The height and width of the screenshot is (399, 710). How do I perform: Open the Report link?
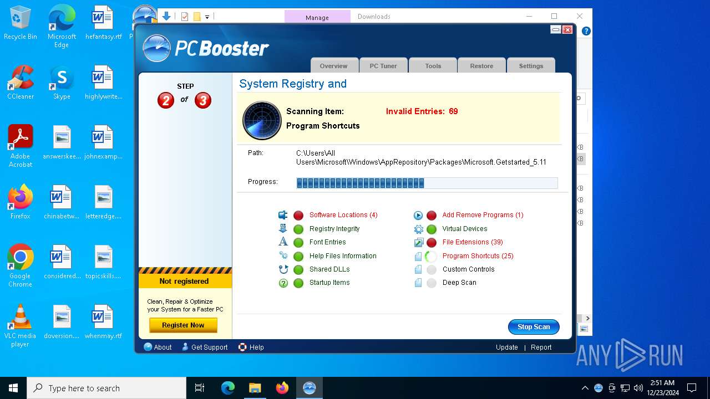click(x=541, y=347)
